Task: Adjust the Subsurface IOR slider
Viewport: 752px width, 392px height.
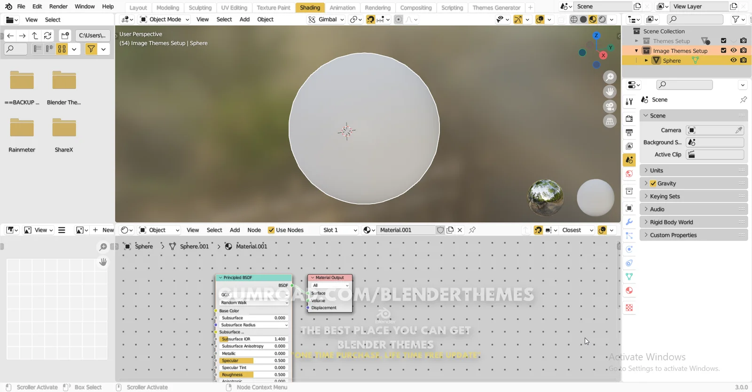Action: (x=253, y=339)
